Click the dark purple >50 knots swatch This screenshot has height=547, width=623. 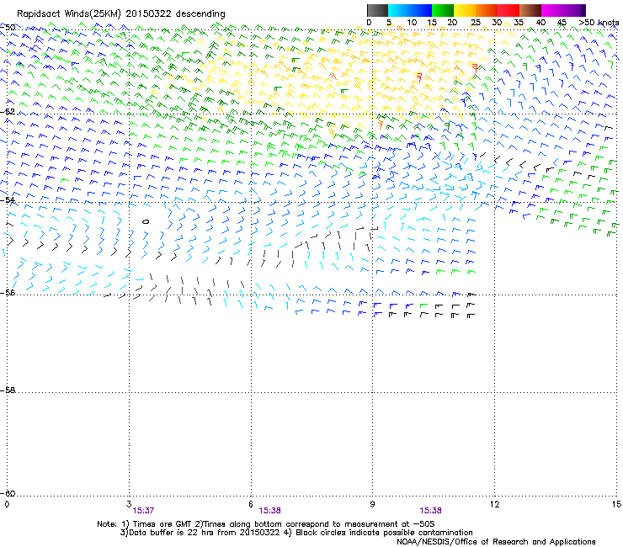coord(583,10)
